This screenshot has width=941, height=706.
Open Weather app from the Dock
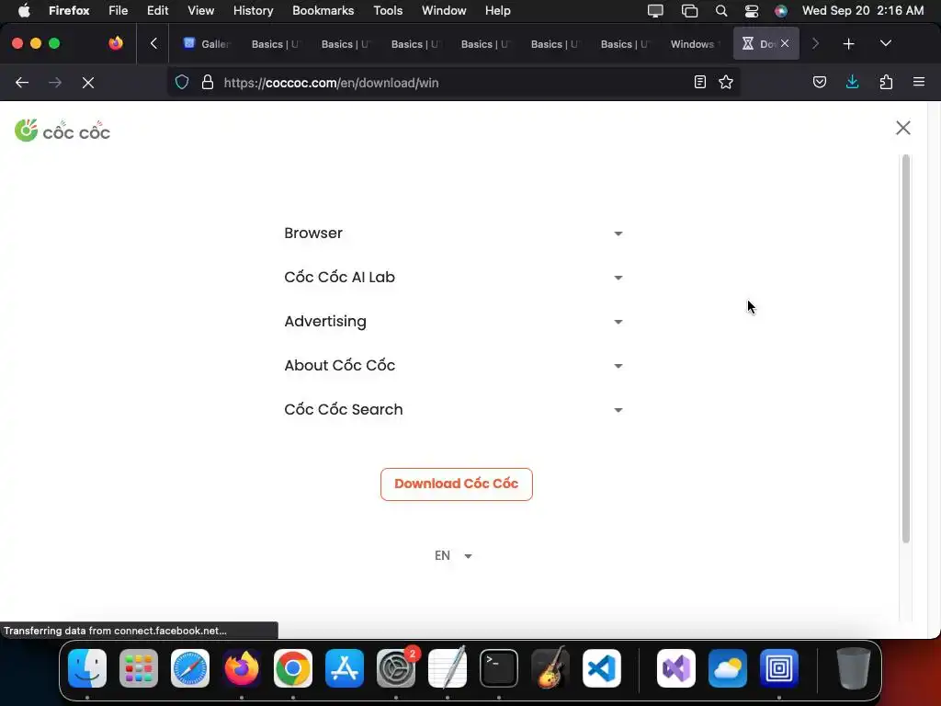pyautogui.click(x=728, y=668)
